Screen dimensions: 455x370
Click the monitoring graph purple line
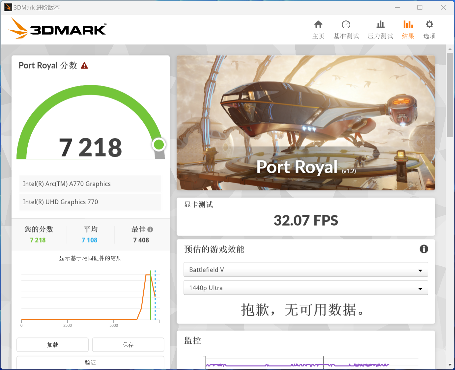(297, 365)
